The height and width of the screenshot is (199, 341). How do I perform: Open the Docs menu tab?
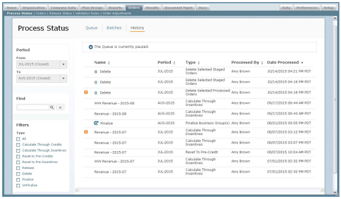(203, 8)
